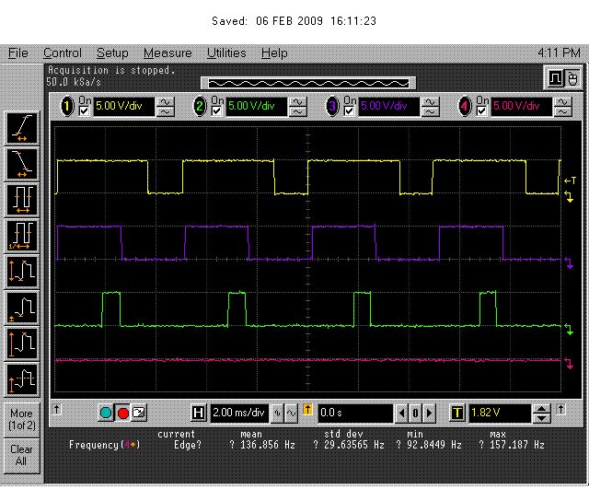Click the 2.00 ms/div timebase field
The width and height of the screenshot is (589, 501).
coord(238,413)
